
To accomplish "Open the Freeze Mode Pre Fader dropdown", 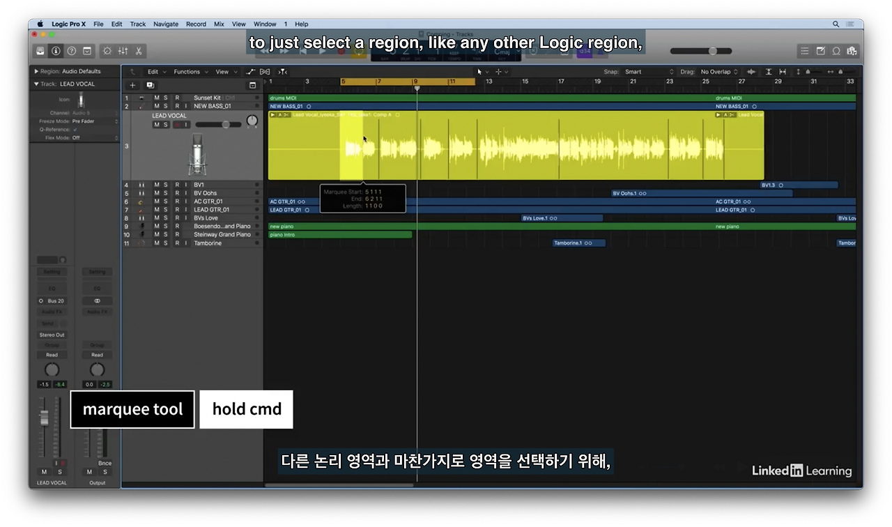I will (95, 121).
